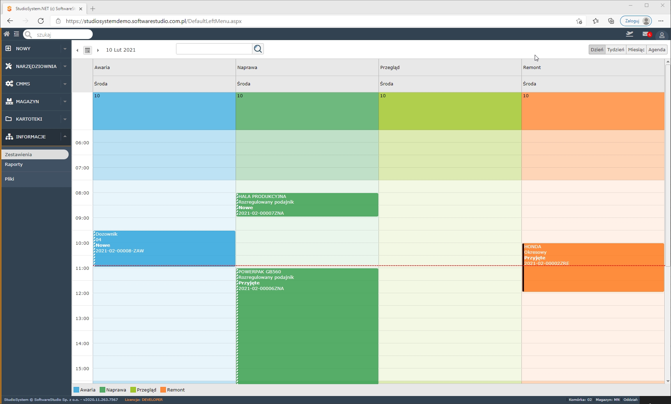
Task: Click the browser back arrow
Action: click(10, 21)
